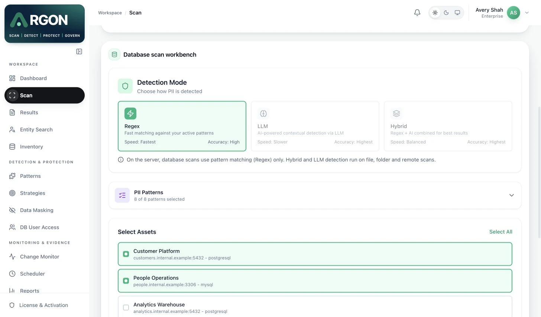Click the PII Patterns checklist icon

coord(122,195)
